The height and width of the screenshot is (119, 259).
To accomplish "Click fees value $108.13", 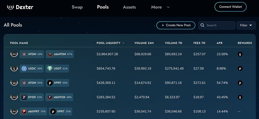I will tap(199, 111).
